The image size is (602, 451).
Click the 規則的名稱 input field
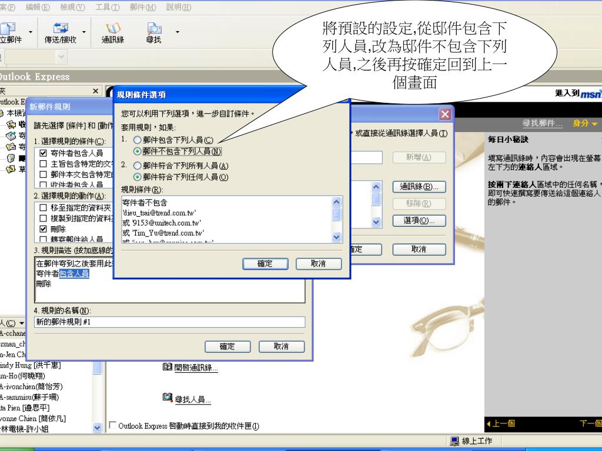(x=170, y=322)
